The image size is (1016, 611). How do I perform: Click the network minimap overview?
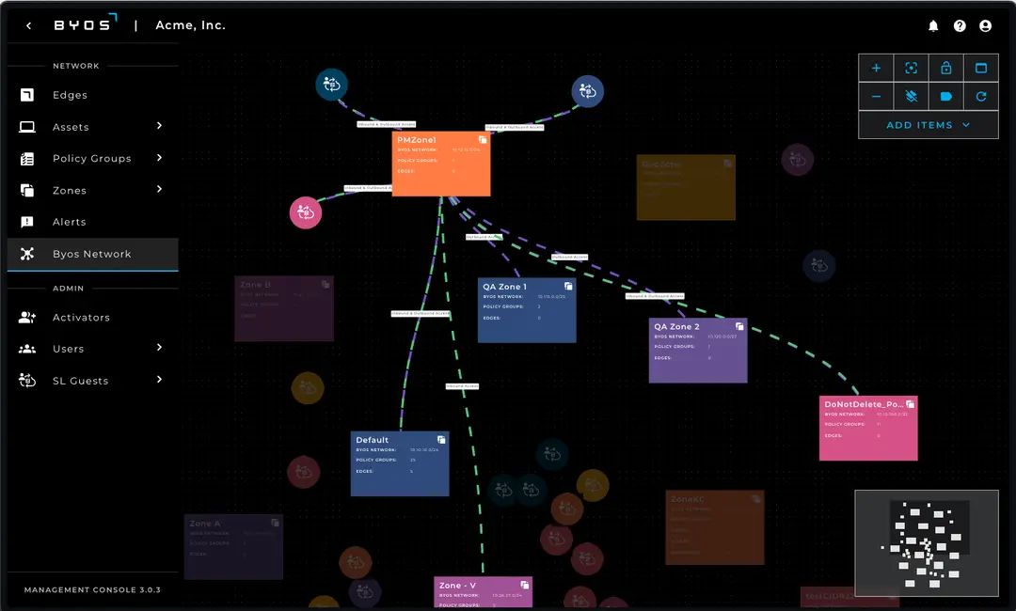[x=927, y=543]
